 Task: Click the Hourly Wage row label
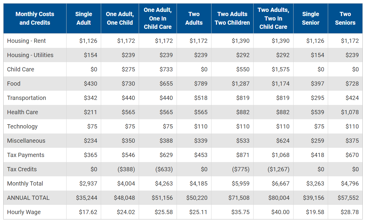coord(24,212)
